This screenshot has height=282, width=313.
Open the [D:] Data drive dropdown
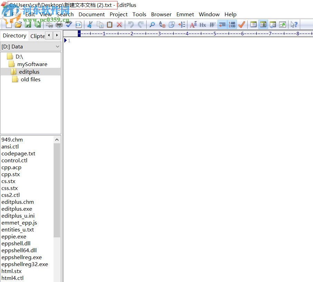(x=30, y=46)
